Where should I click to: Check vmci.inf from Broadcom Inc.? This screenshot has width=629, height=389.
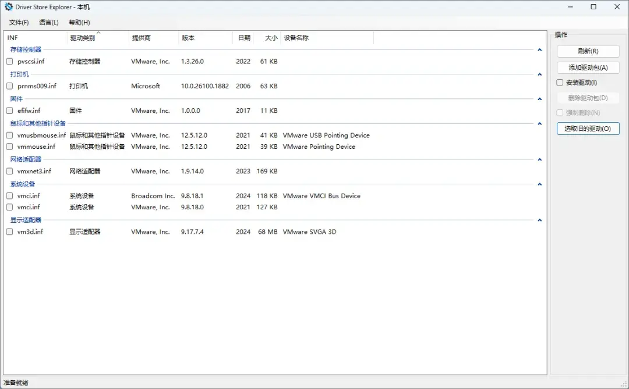click(x=10, y=196)
